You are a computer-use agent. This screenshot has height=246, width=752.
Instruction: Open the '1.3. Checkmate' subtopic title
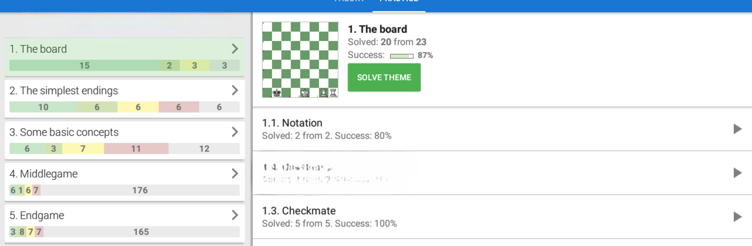point(299,211)
